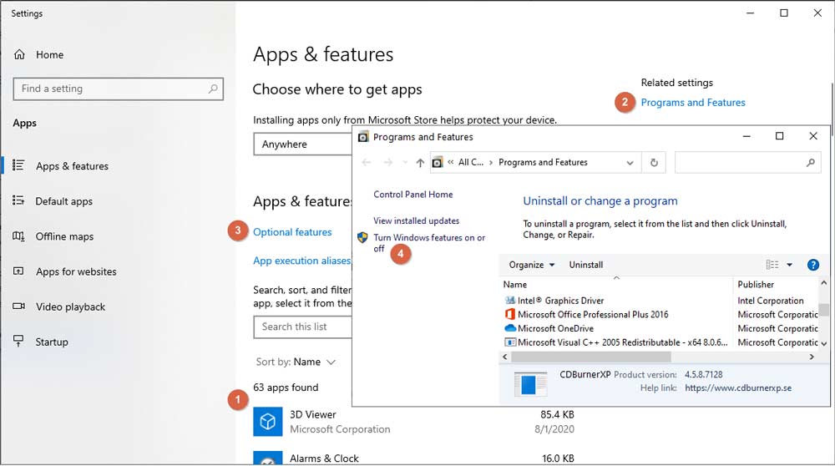This screenshot has width=835, height=466.
Task: Click the 3D Viewer app icon
Action: coord(268,422)
